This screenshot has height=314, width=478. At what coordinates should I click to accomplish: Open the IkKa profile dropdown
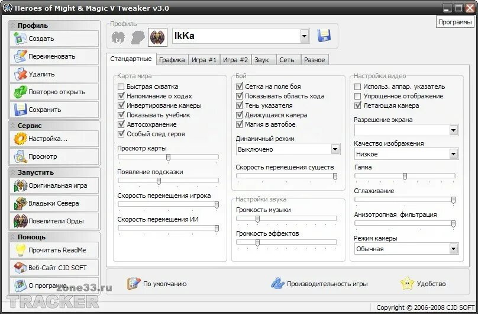[304, 36]
